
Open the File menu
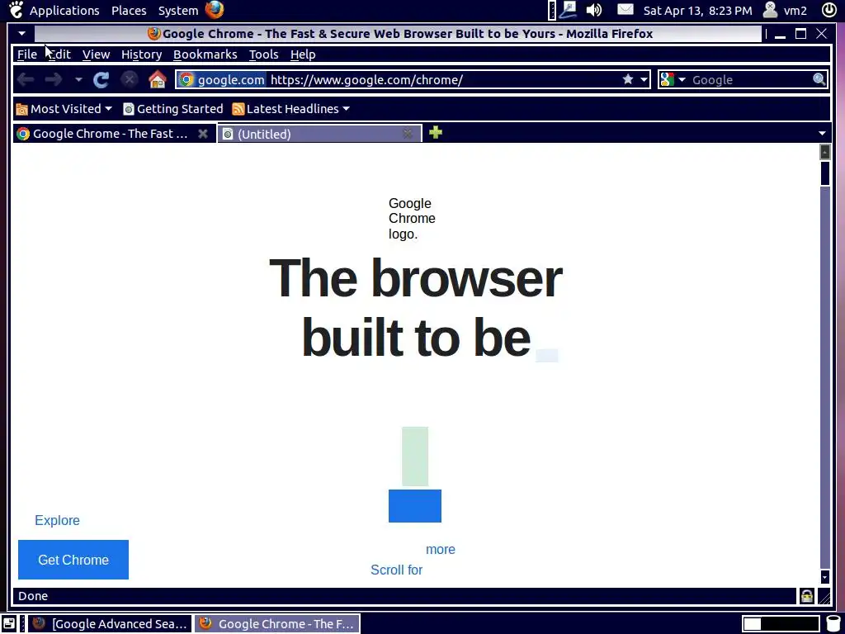[x=27, y=54]
